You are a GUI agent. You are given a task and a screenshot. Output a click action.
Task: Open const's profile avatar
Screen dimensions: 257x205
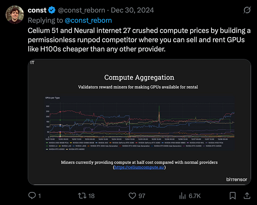click(15, 15)
